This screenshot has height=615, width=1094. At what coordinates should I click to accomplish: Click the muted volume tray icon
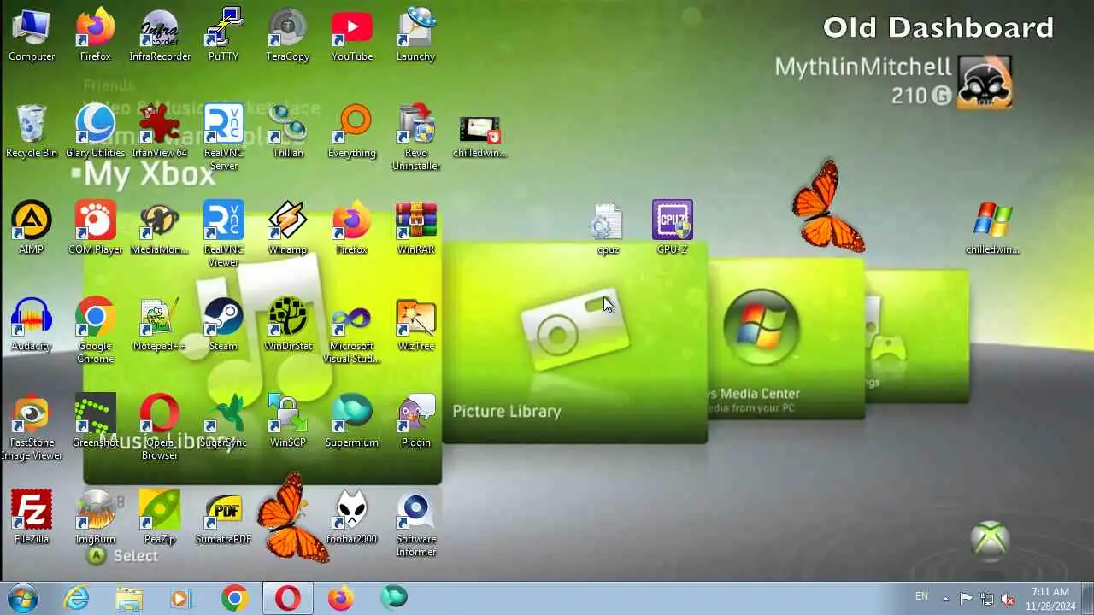1008,598
